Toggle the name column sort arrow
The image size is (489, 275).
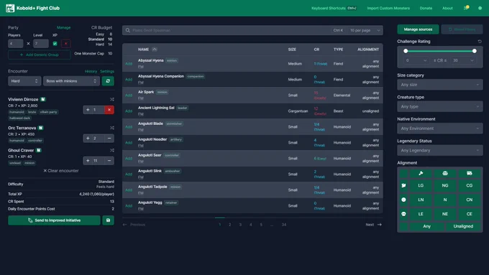[155, 50]
